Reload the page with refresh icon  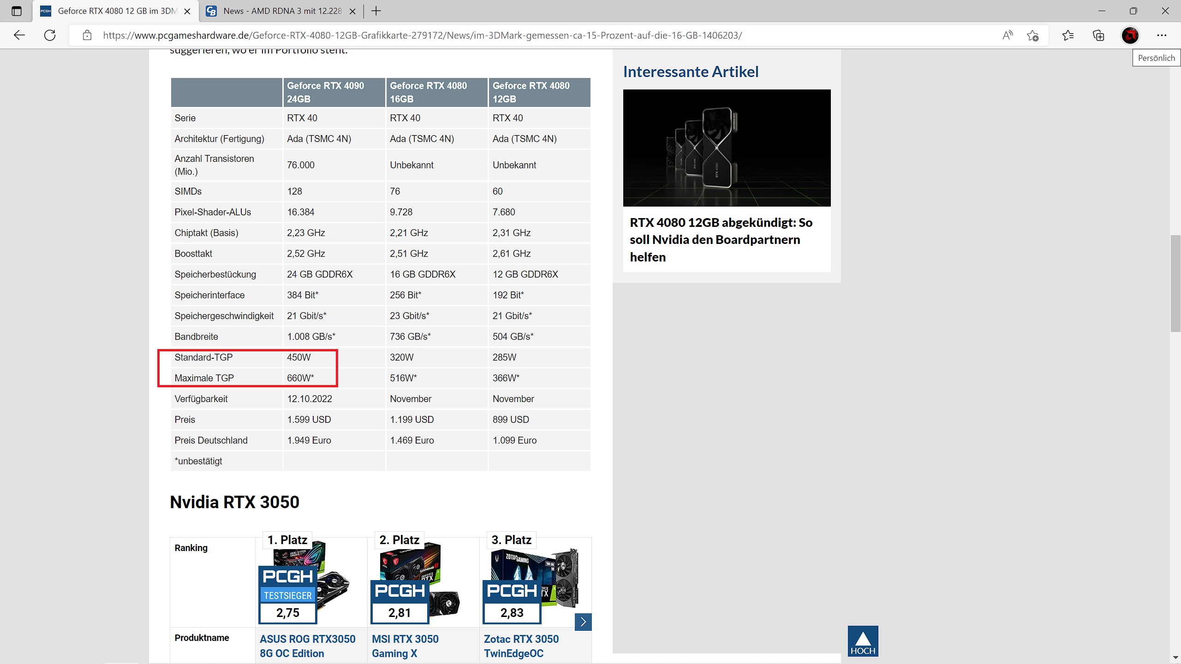pyautogui.click(x=50, y=35)
